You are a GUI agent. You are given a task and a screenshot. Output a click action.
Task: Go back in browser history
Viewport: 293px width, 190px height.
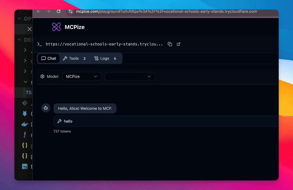coord(39,12)
